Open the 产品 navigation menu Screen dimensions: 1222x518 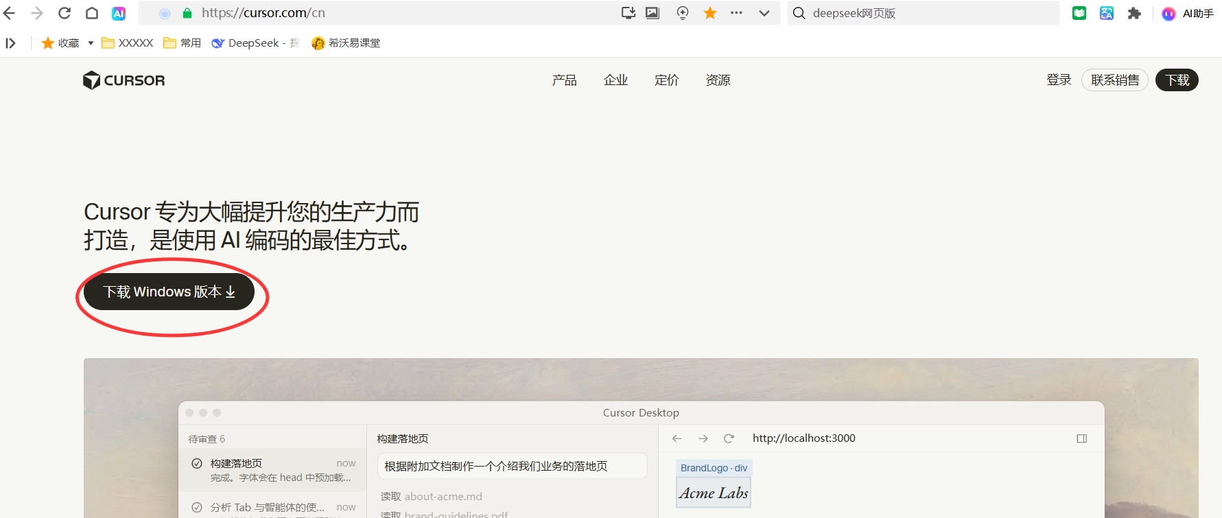(x=564, y=80)
